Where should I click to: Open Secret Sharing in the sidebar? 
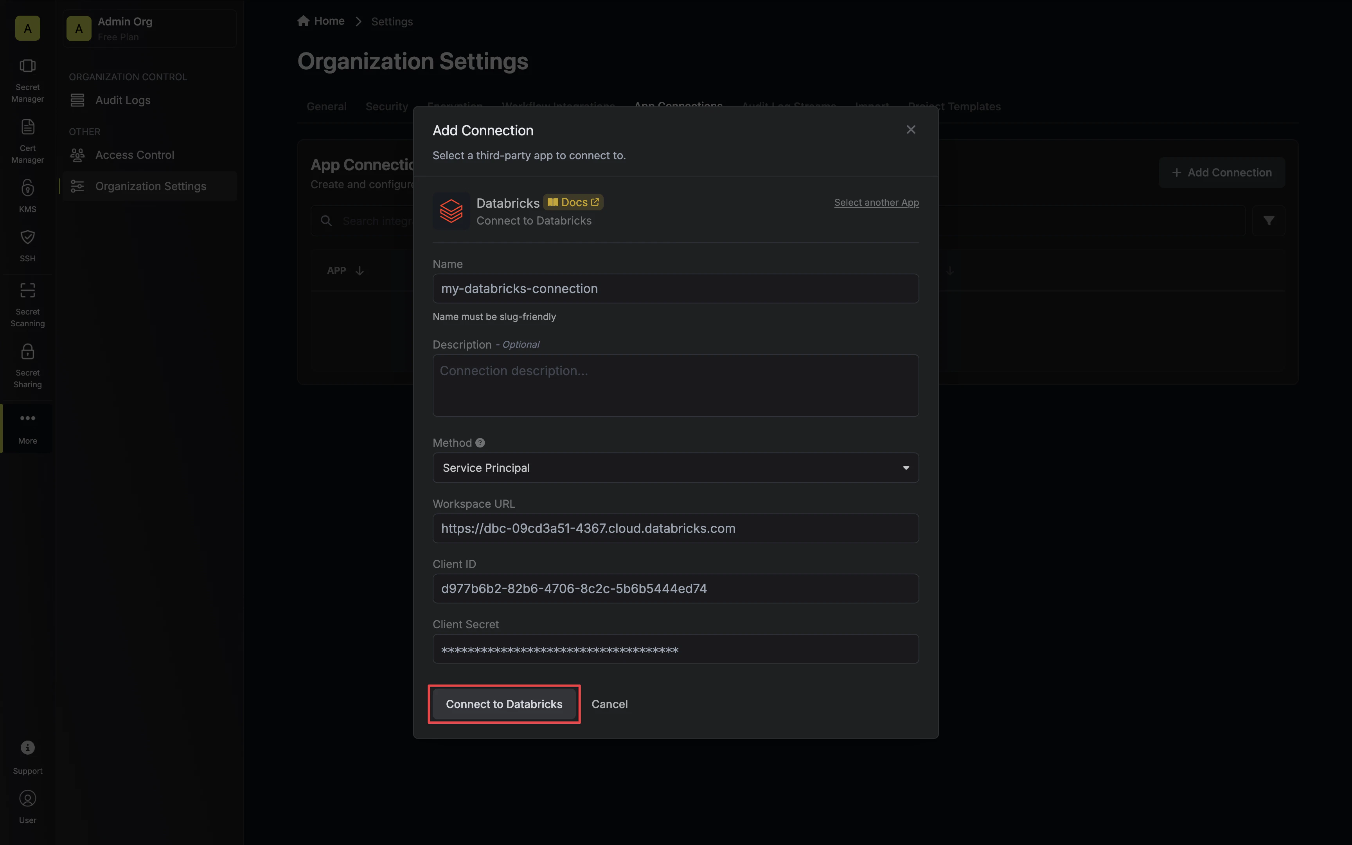tap(27, 366)
